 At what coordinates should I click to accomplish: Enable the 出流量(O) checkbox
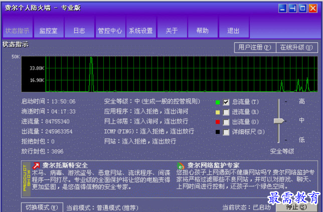coord(226,122)
